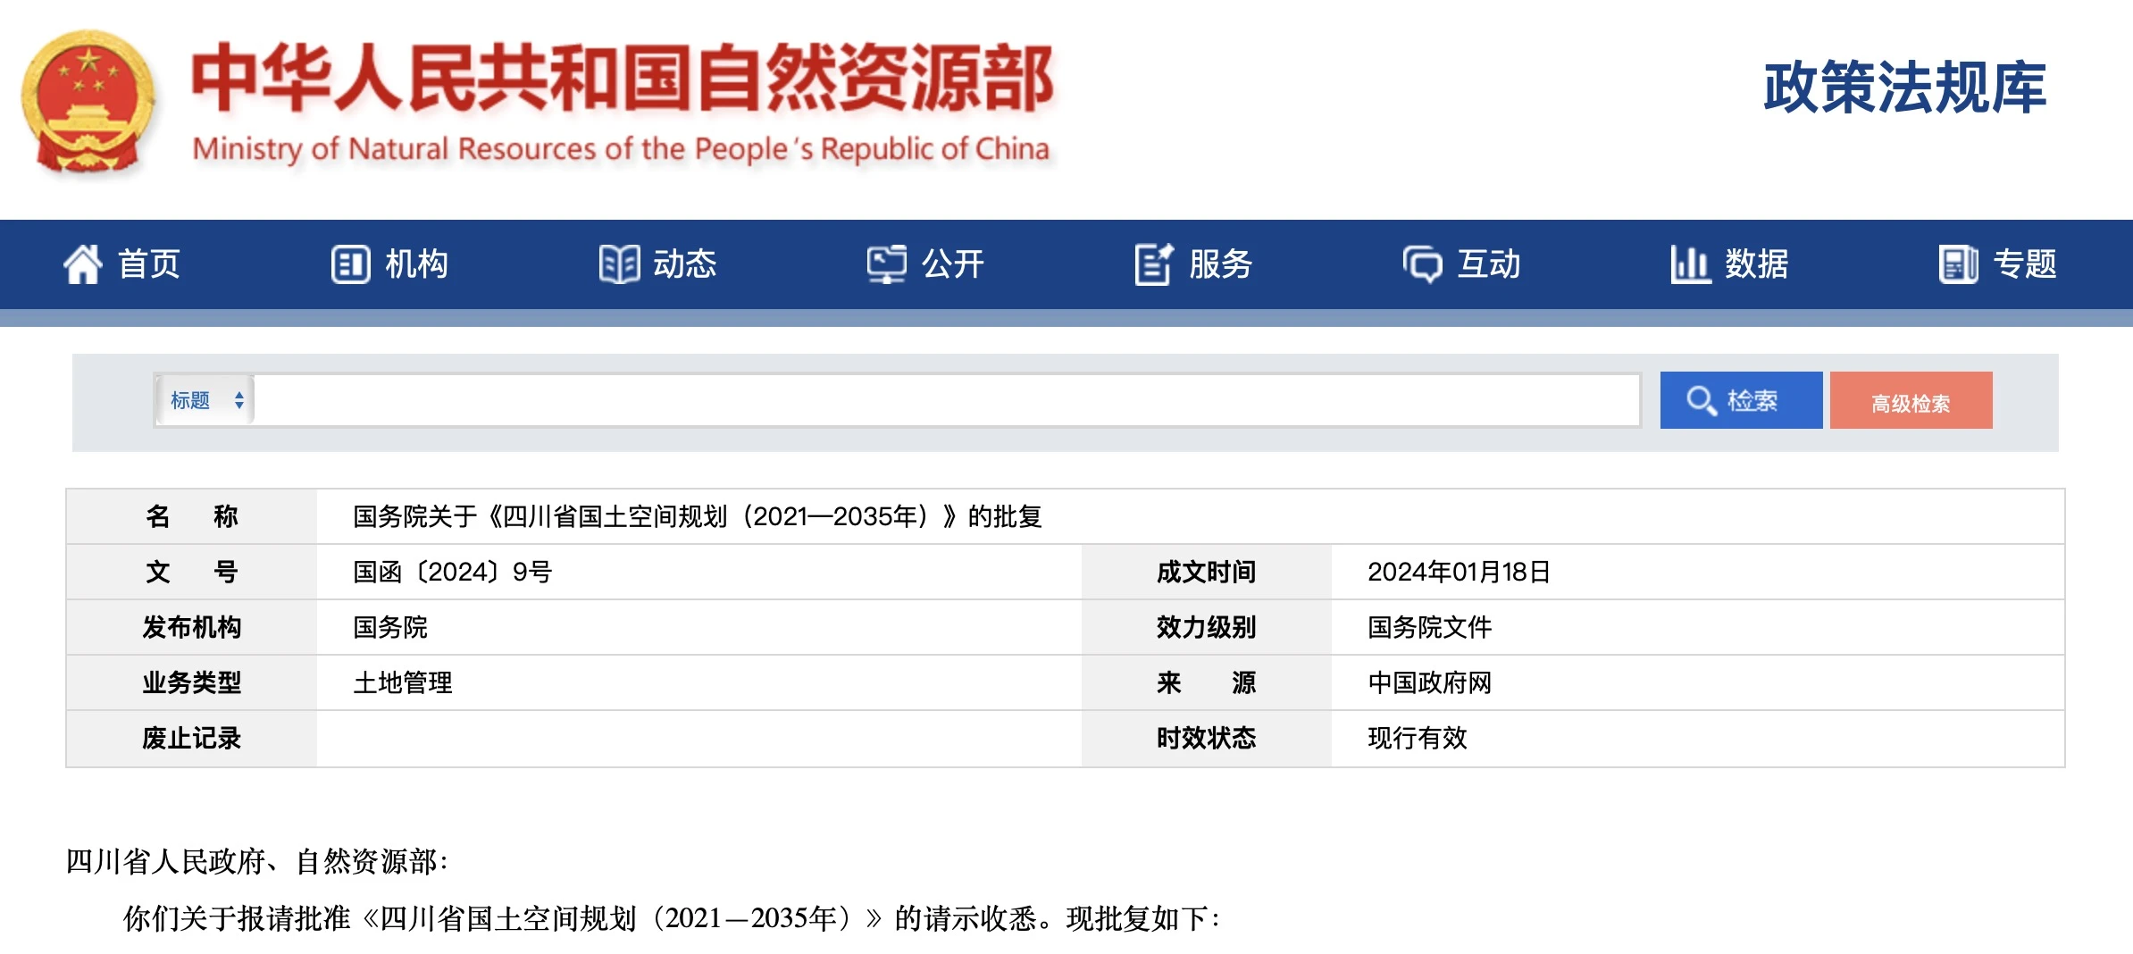Select the document title 国务院关于《四川省国土空间规划》的批复
2133x954 pixels.
697,516
